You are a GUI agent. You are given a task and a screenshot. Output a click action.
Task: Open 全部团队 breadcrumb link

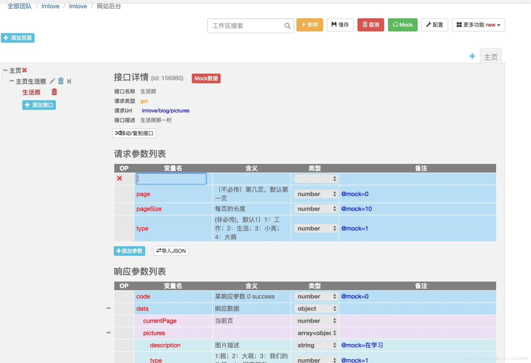pyautogui.click(x=20, y=6)
